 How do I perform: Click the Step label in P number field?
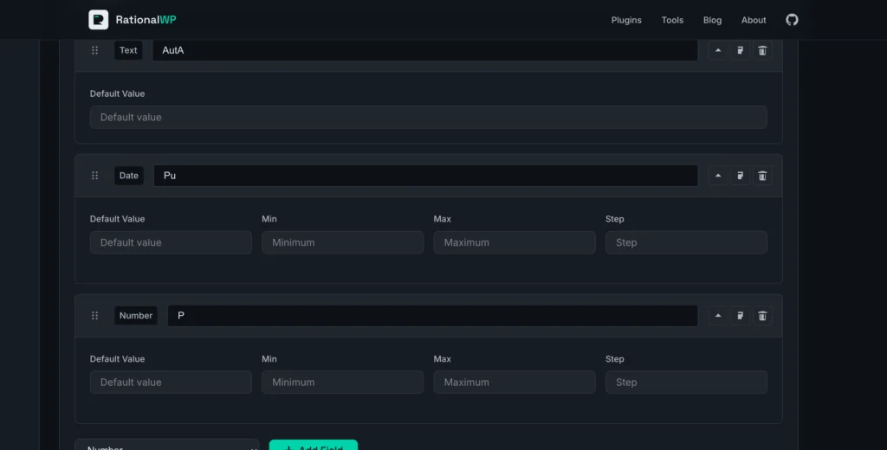(615, 359)
